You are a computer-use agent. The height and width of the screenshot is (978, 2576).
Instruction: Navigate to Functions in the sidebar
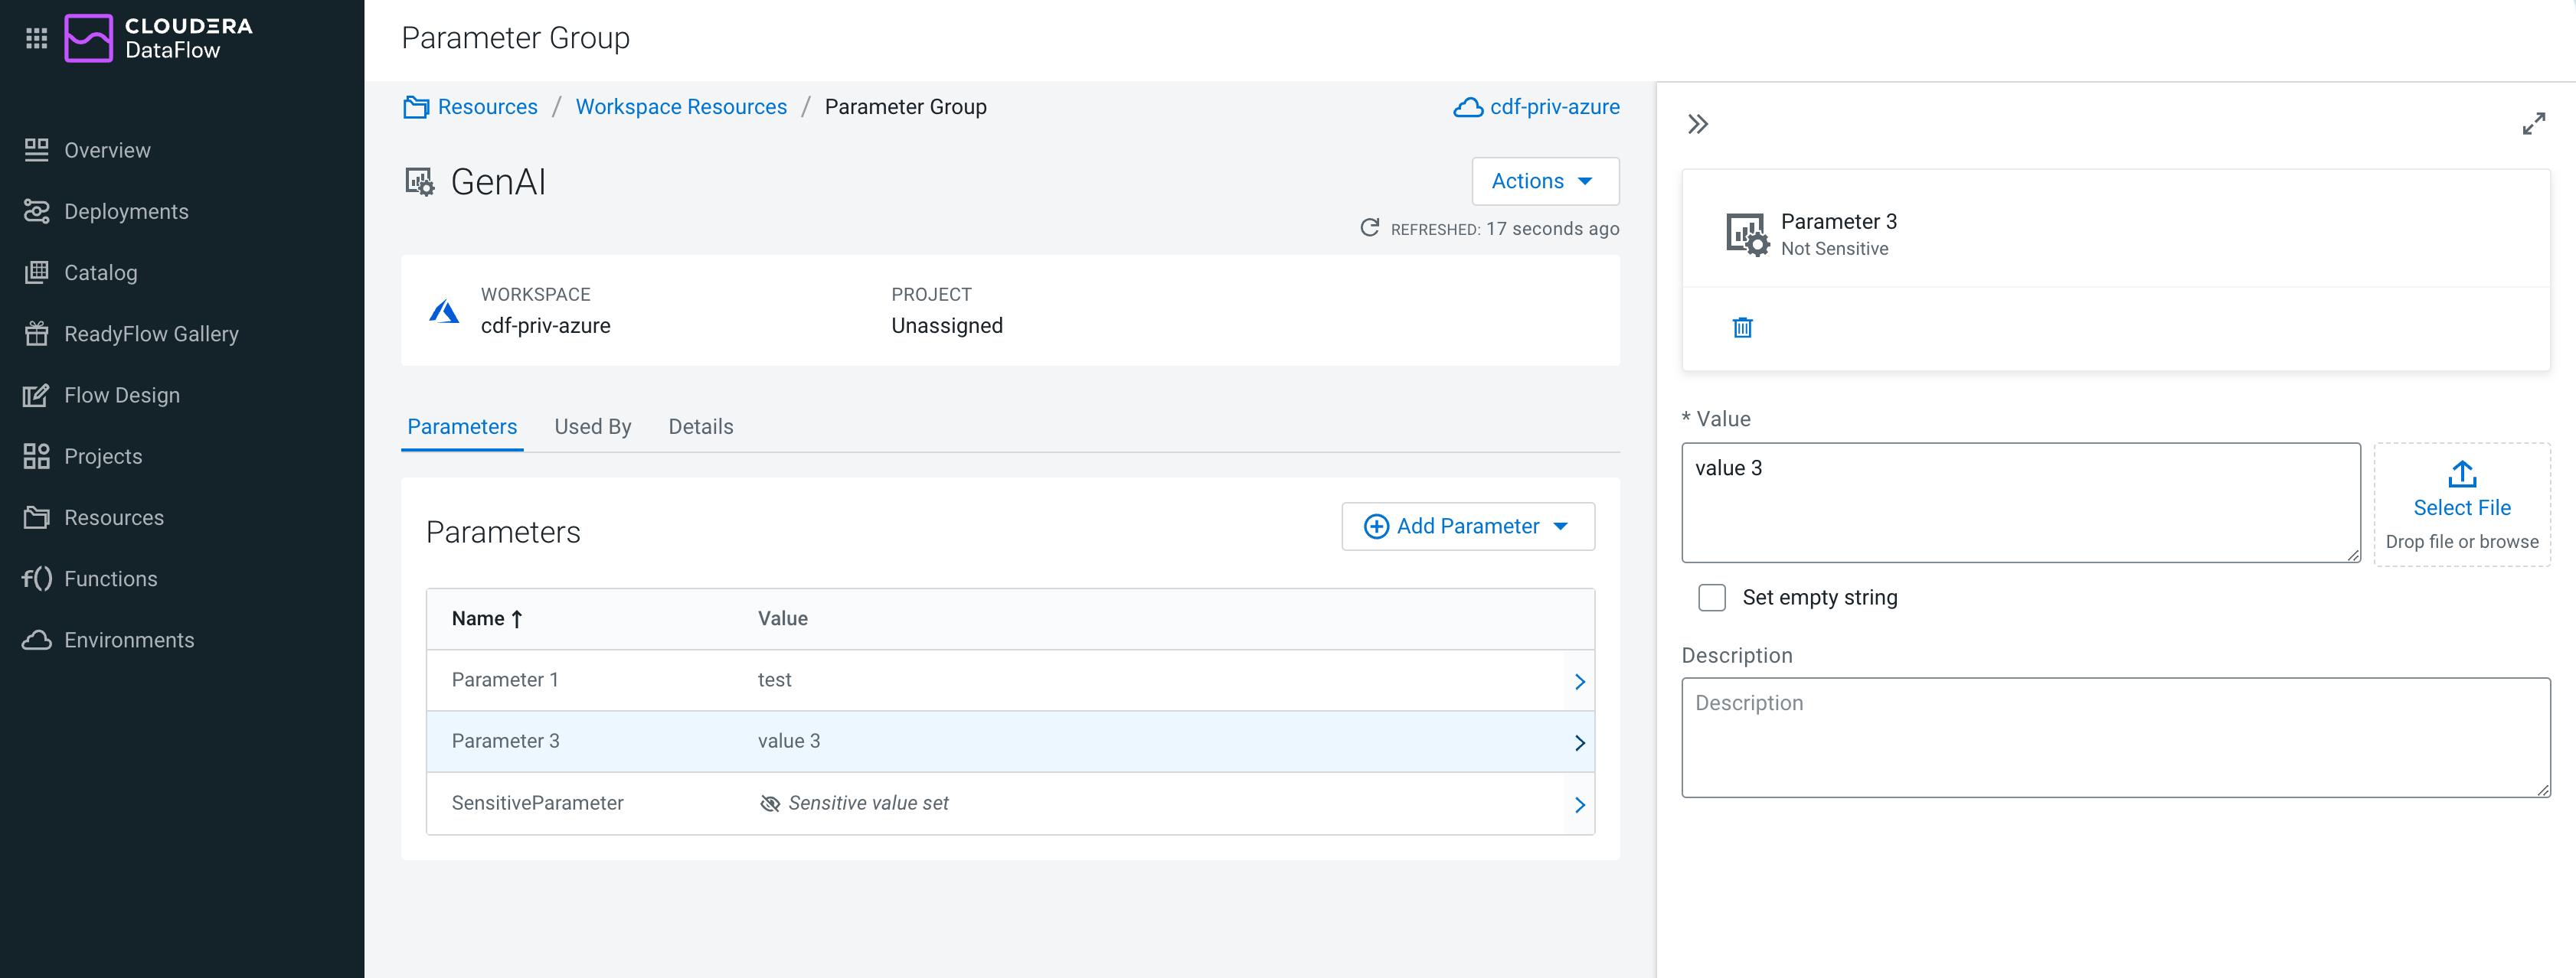pos(110,578)
